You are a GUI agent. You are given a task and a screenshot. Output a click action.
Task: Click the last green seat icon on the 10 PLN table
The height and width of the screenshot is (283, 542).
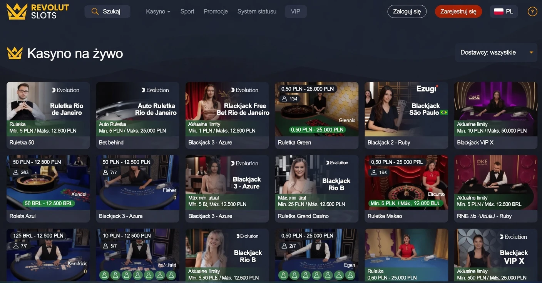point(171,275)
